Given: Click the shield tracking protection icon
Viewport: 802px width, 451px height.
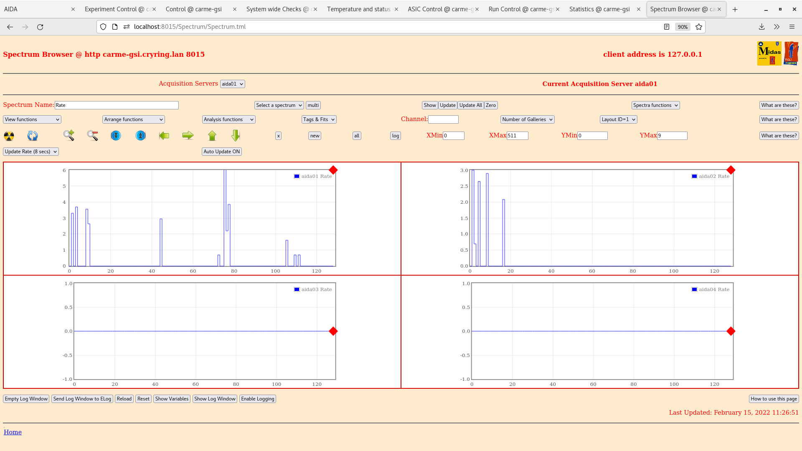Looking at the screenshot, I should (x=103, y=27).
